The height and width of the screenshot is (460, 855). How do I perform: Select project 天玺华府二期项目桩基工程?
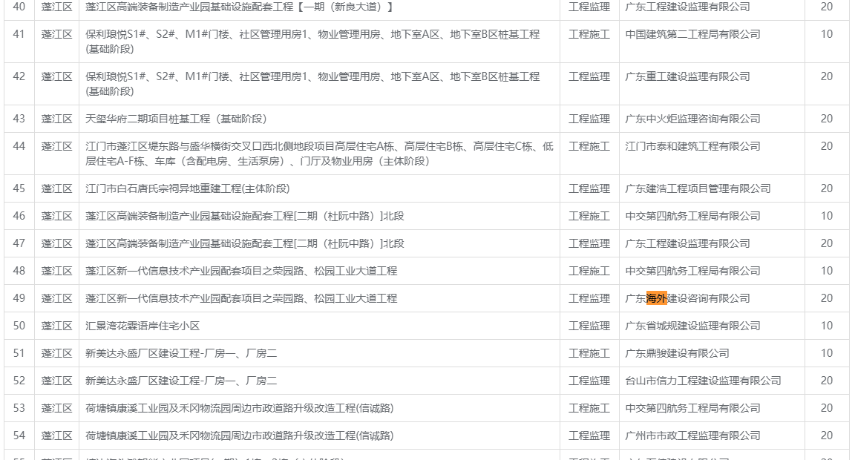(x=176, y=119)
